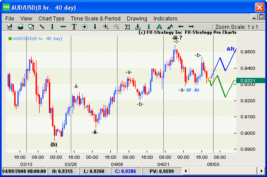The height and width of the screenshot is (177, 267).
Task: Open the View menu
Action: [x=26, y=18]
